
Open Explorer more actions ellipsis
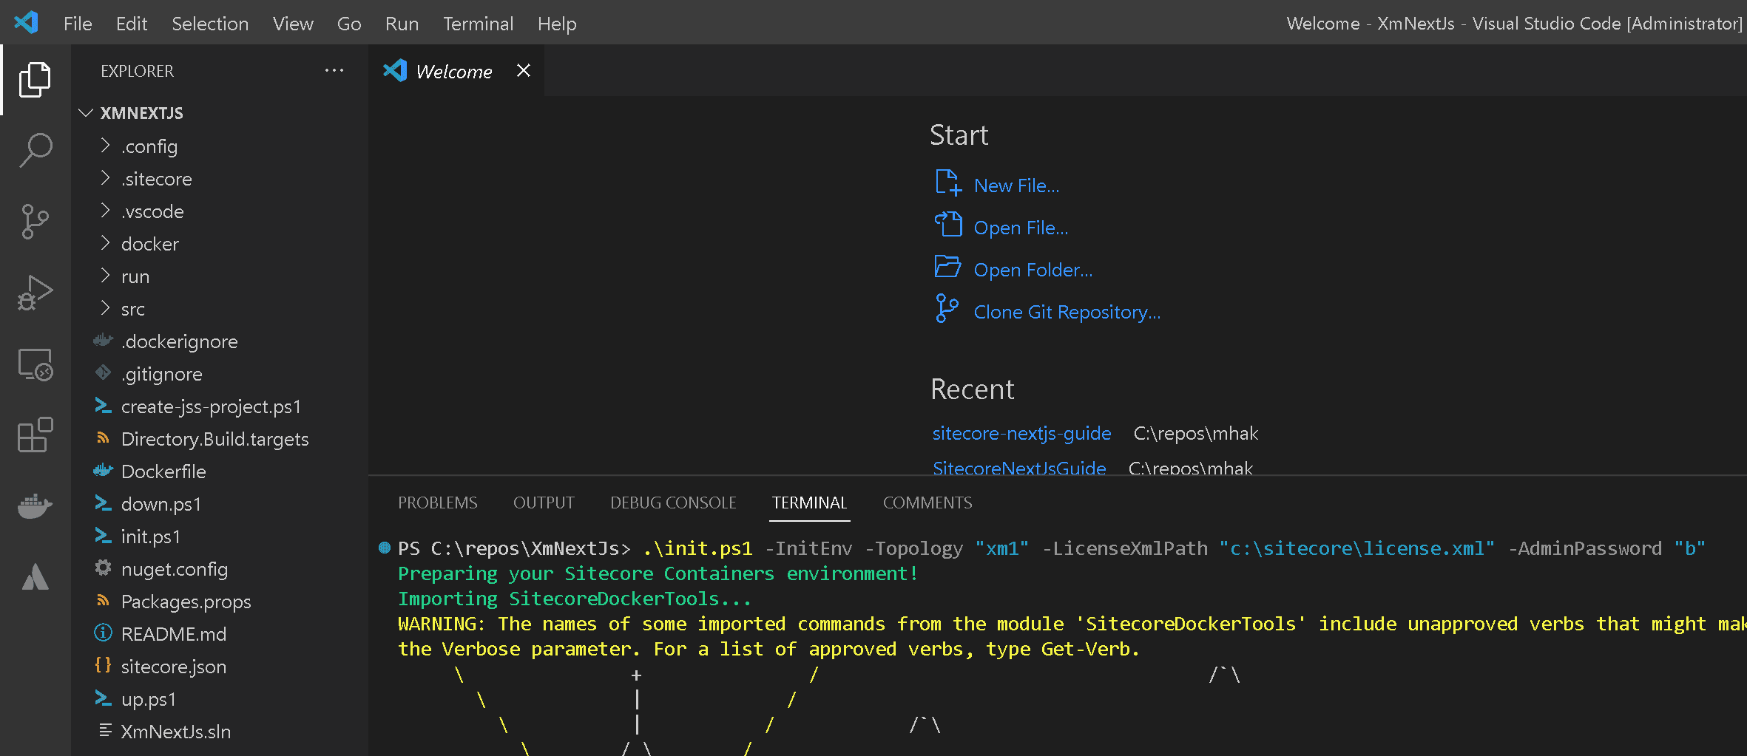point(334,71)
